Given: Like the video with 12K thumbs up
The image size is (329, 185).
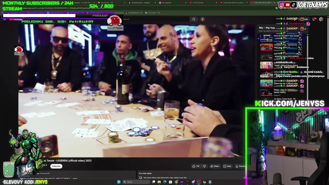Looking at the screenshot, I should [x=196, y=166].
